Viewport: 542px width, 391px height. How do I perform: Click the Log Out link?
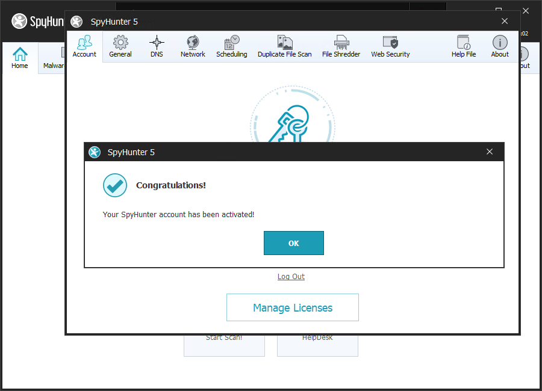pyautogui.click(x=291, y=277)
